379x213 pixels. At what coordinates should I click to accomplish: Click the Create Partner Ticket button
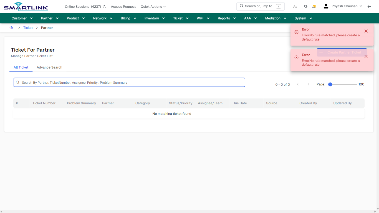(x=342, y=52)
